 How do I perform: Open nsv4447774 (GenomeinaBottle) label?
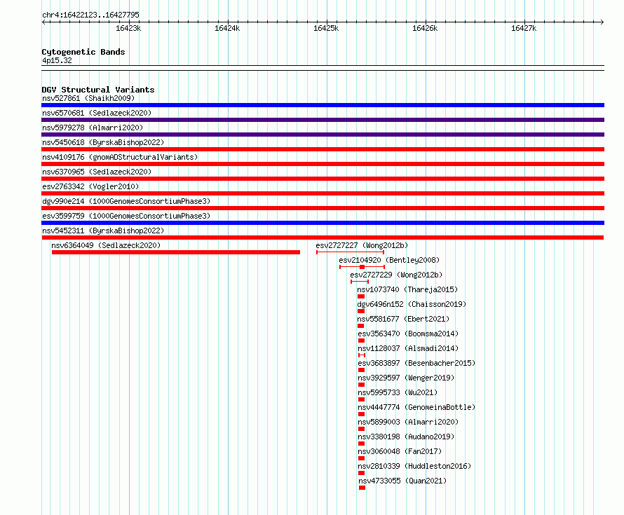416,407
